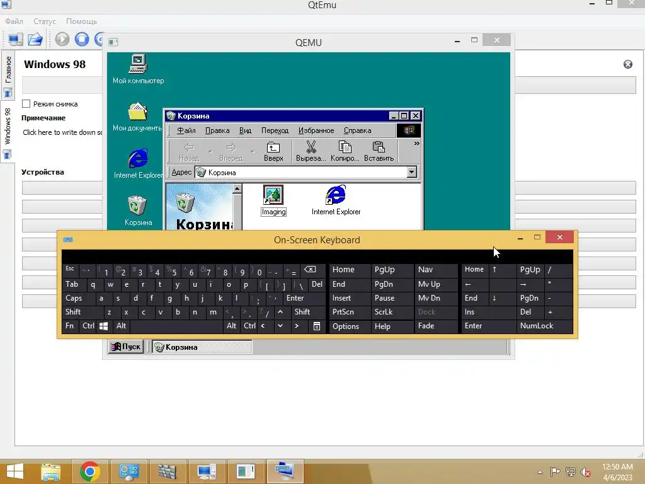
Task: Click the Esc key on keyboard
Action: click(x=71, y=270)
